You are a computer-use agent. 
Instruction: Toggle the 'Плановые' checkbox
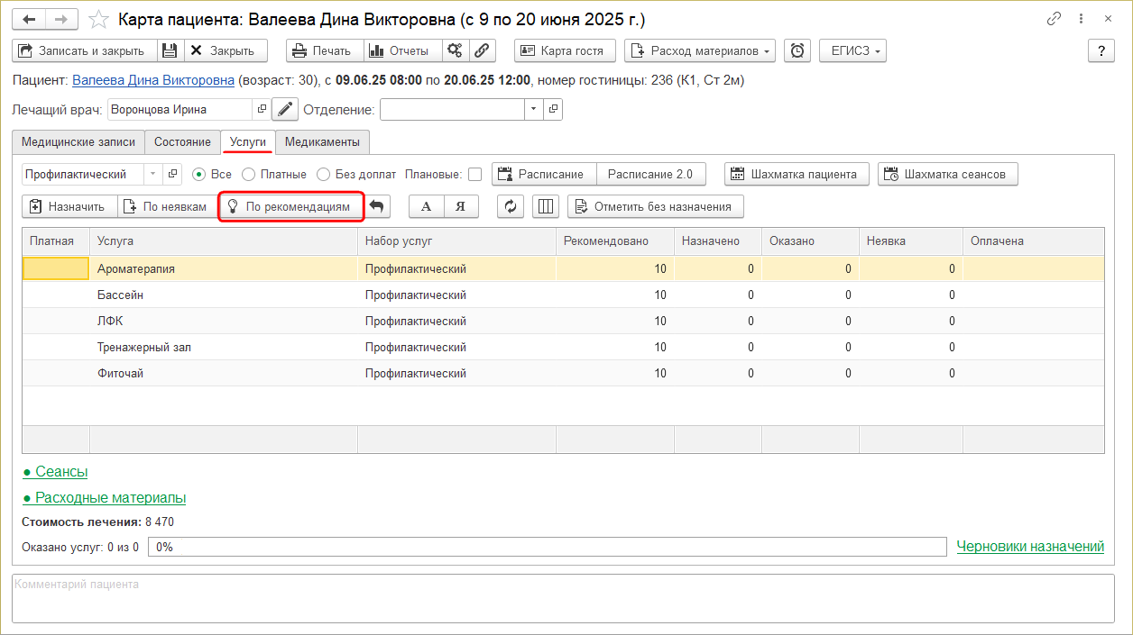click(x=474, y=175)
